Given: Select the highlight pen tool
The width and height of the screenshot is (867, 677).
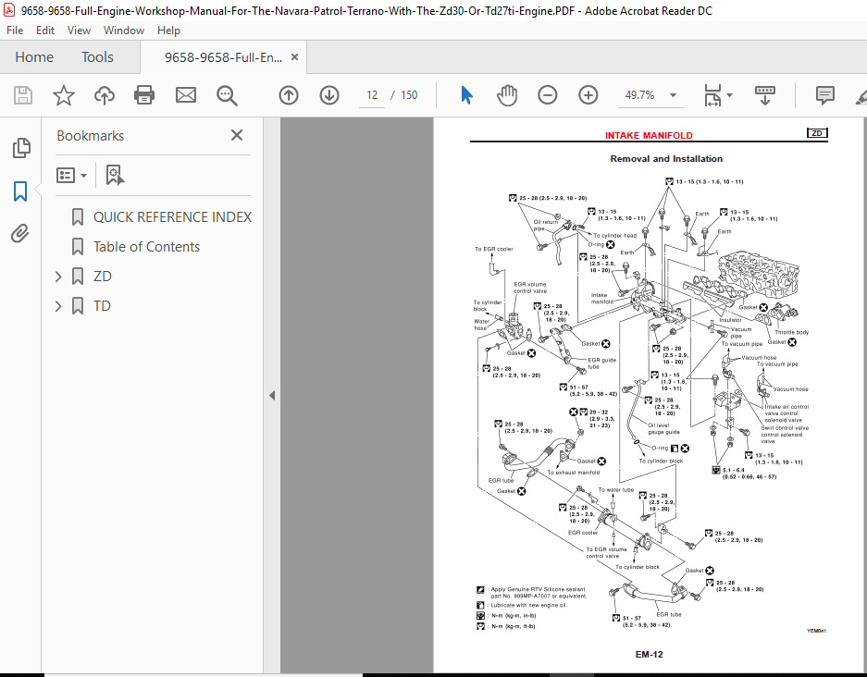Looking at the screenshot, I should [x=861, y=96].
